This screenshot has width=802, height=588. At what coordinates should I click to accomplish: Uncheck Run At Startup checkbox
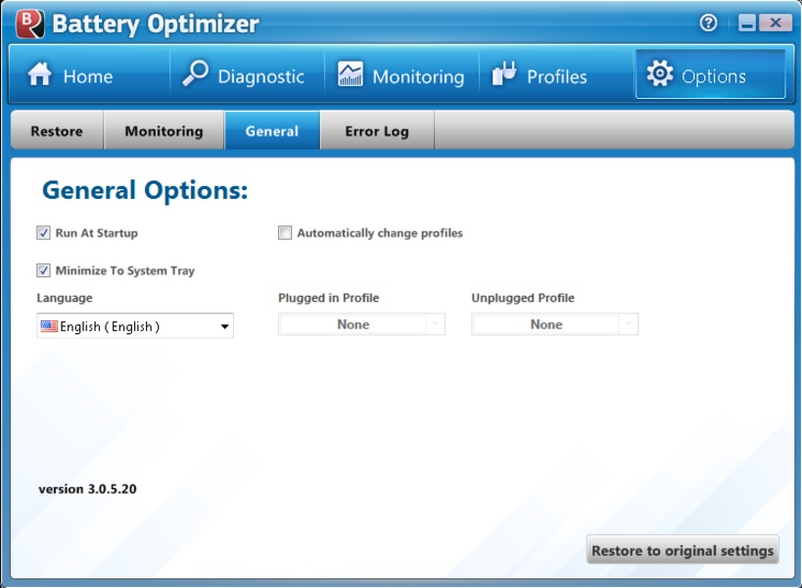pyautogui.click(x=43, y=233)
